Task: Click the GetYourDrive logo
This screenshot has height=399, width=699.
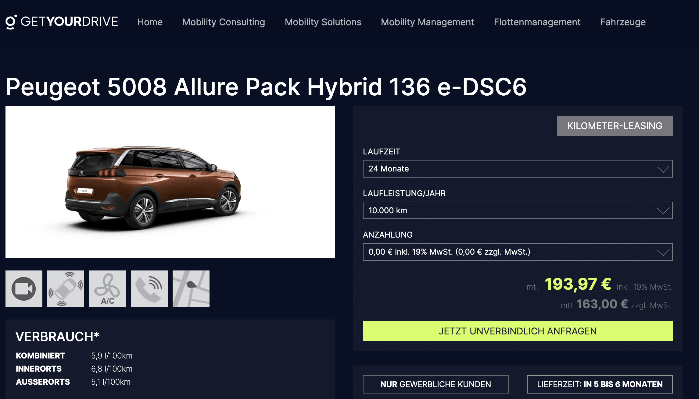Action: tap(62, 22)
